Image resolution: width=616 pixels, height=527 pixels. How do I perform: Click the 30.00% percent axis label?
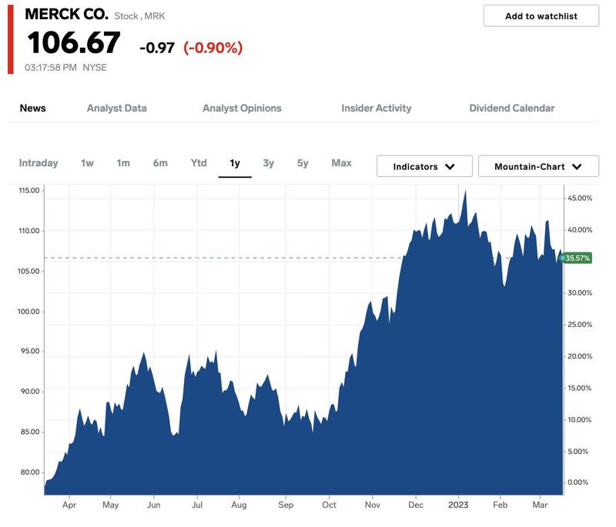[x=580, y=292]
